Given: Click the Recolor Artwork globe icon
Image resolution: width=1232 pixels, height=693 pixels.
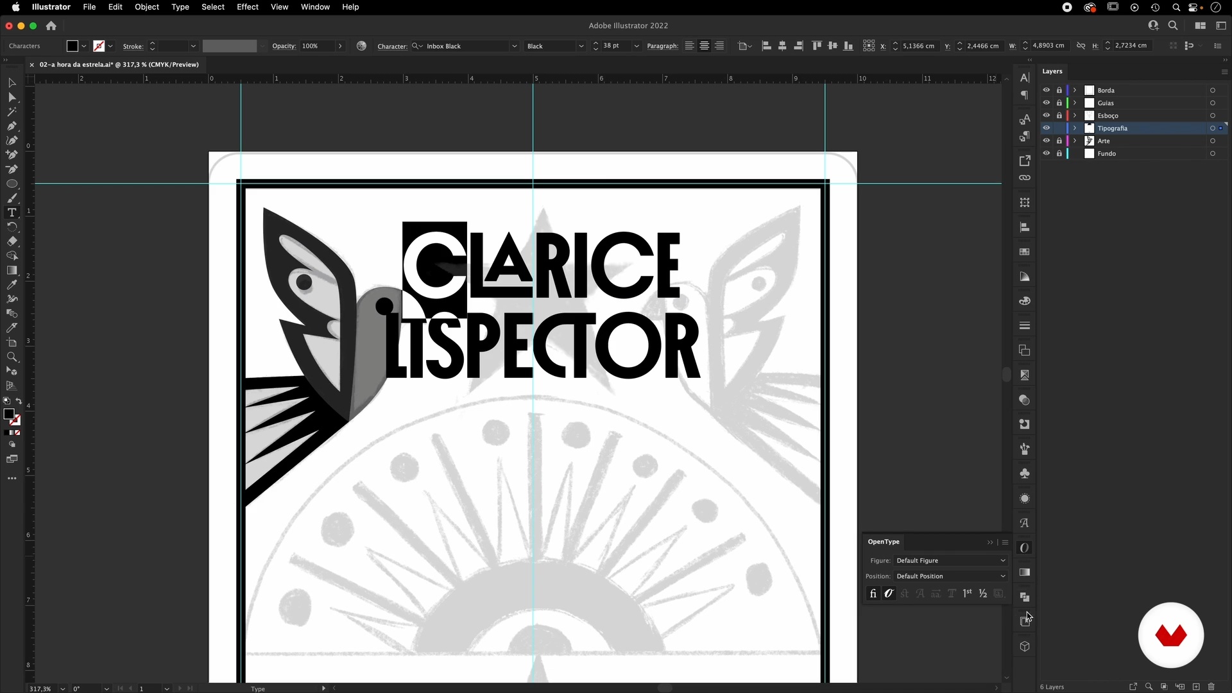Looking at the screenshot, I should tap(362, 46).
